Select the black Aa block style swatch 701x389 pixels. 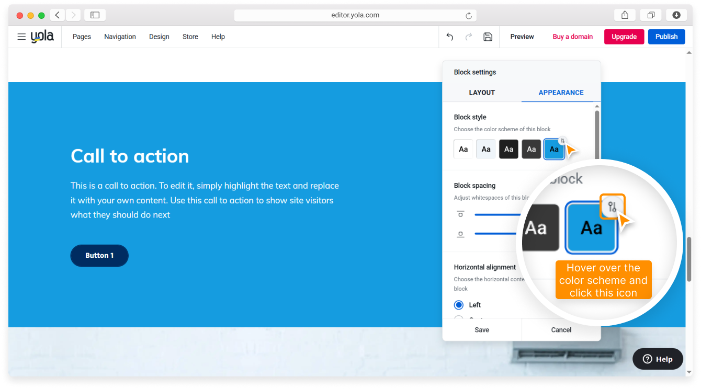[x=508, y=149]
